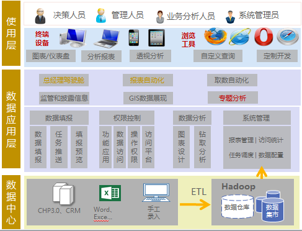Click the Internet Explorer browser icon
The height and width of the screenshot is (231, 302).
(240, 37)
